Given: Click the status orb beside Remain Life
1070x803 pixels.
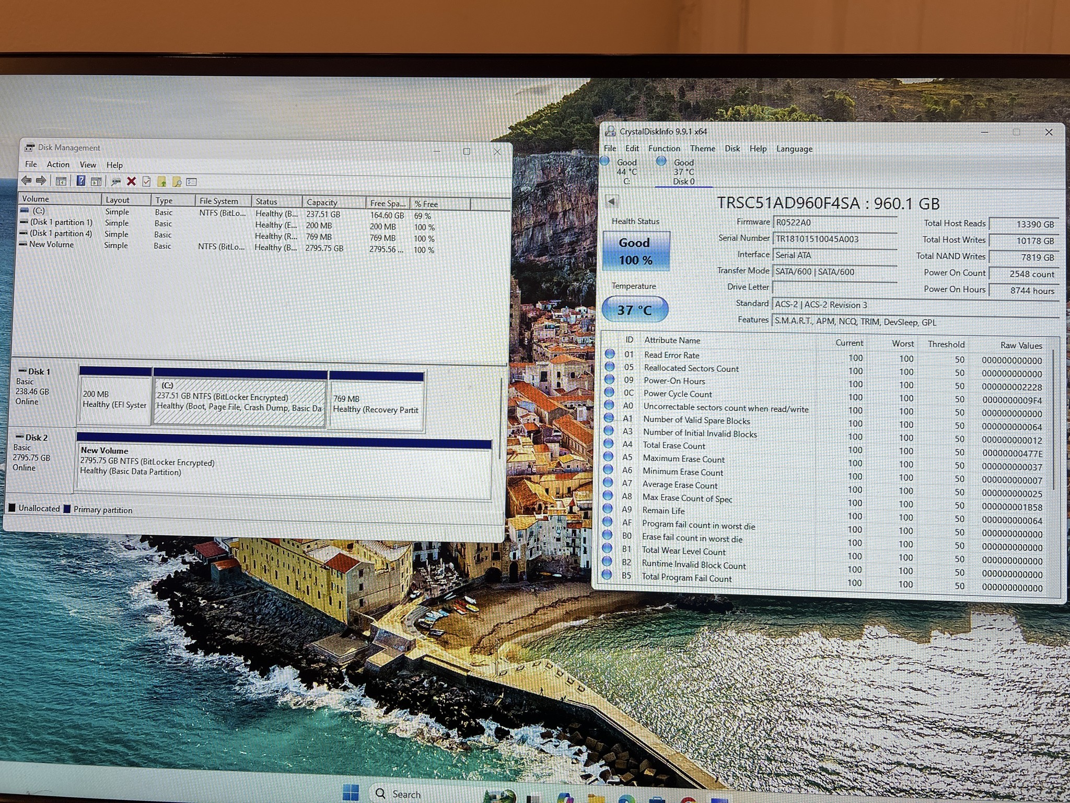Looking at the screenshot, I should pyautogui.click(x=608, y=509).
